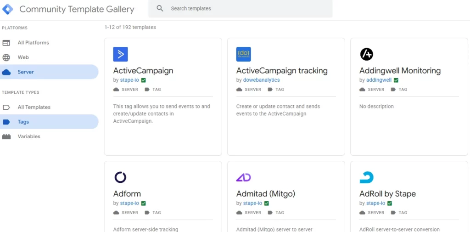Open the Admitad (Mitgo) template title
The image size is (470, 232).
[266, 194]
